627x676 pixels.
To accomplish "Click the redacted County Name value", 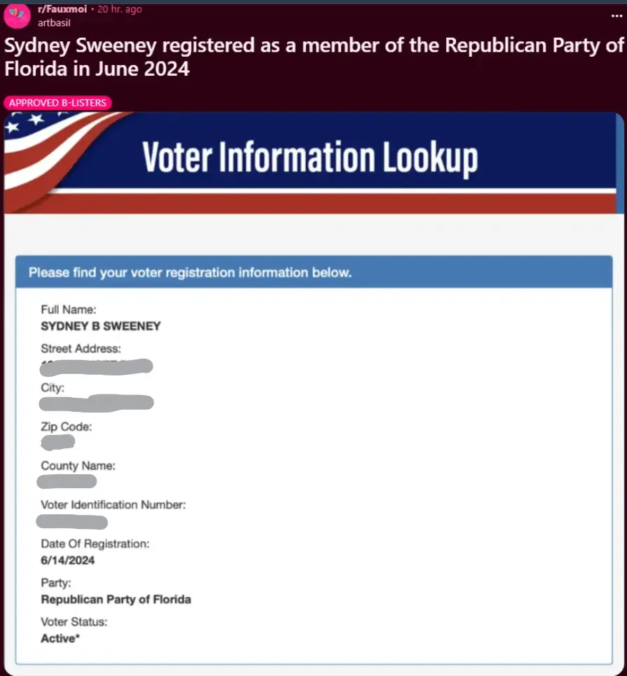I will (67, 481).
